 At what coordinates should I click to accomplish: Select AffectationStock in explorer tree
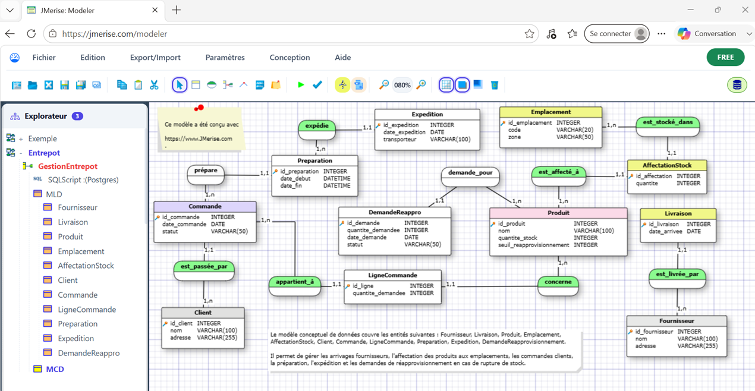[86, 266]
